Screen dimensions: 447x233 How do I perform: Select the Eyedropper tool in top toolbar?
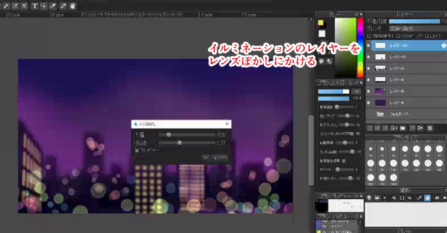[x=63, y=6]
